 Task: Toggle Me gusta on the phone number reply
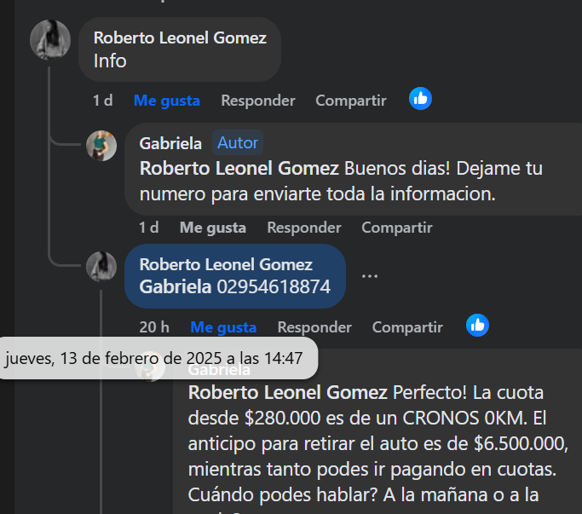(x=223, y=326)
